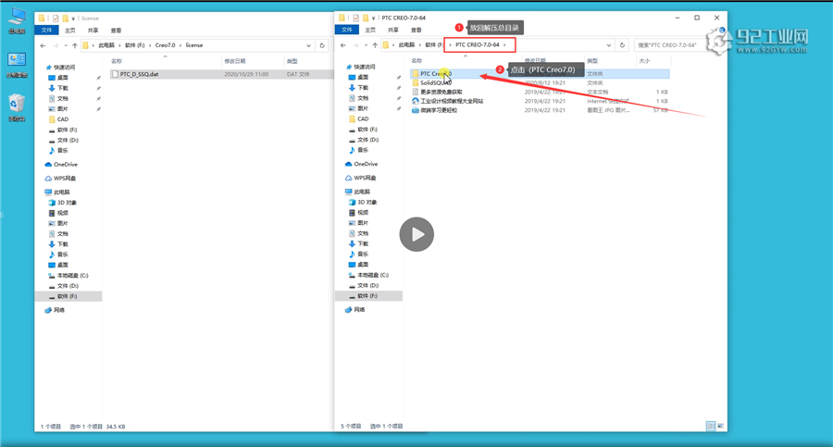Go up one level in PTC CREO-7.0-64 window
This screenshot has width=833, height=447.
375,45
